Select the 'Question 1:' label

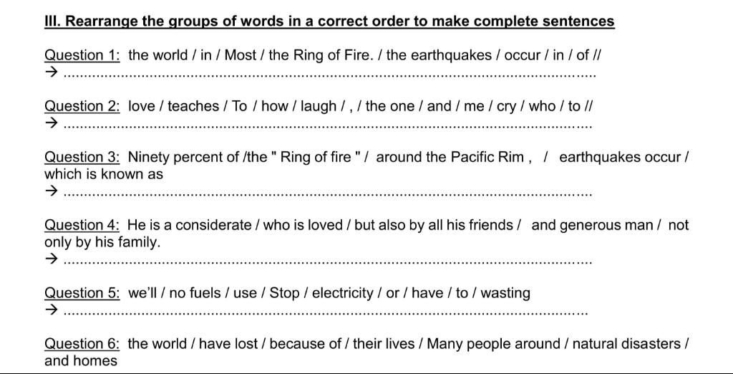[83, 56]
